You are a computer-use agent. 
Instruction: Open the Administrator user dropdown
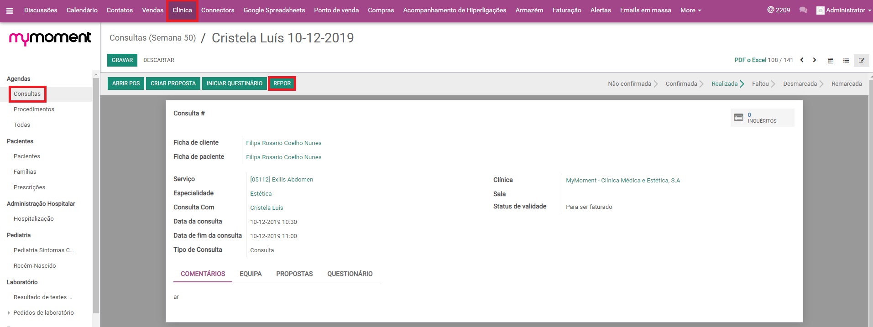(x=844, y=10)
